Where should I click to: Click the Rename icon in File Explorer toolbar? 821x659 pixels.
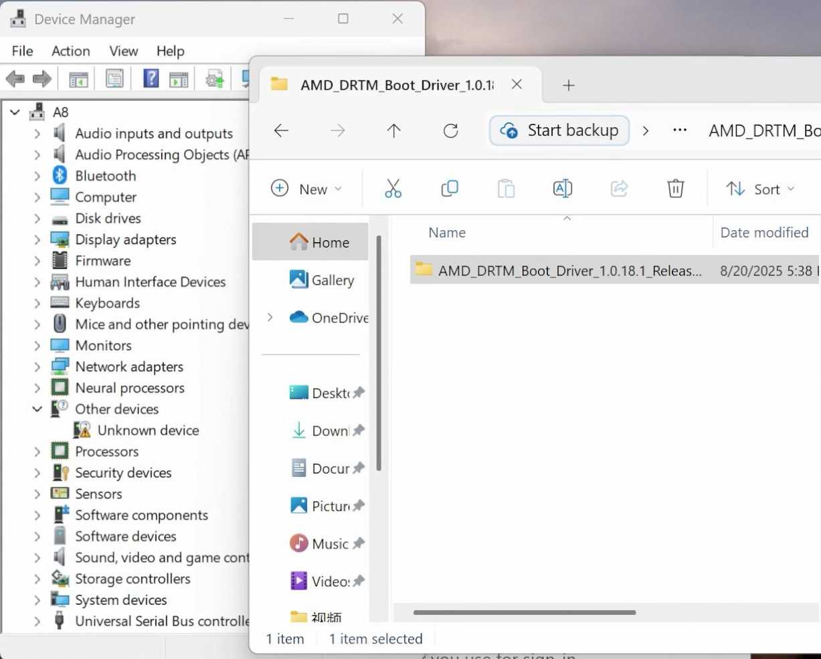tap(563, 189)
